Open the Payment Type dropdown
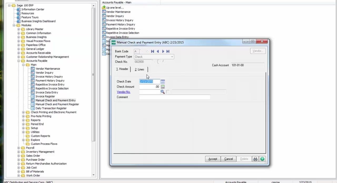Viewport: 337px width, 183px height. [172, 57]
